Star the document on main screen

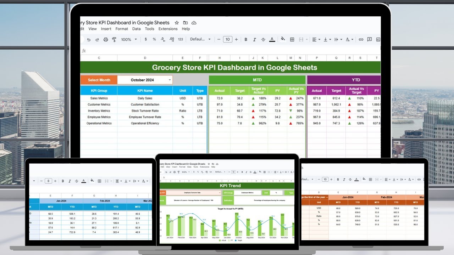point(177,23)
